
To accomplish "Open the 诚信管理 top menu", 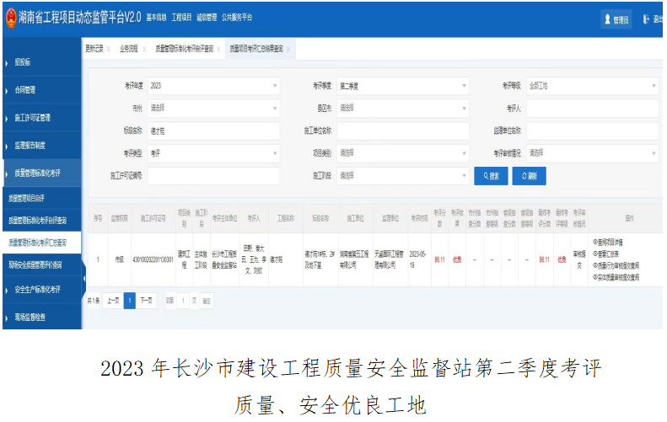I will click(x=207, y=18).
